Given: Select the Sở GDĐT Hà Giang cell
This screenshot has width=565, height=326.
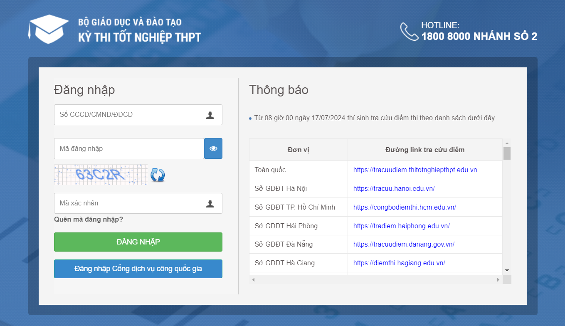Looking at the screenshot, I should tap(299, 263).
